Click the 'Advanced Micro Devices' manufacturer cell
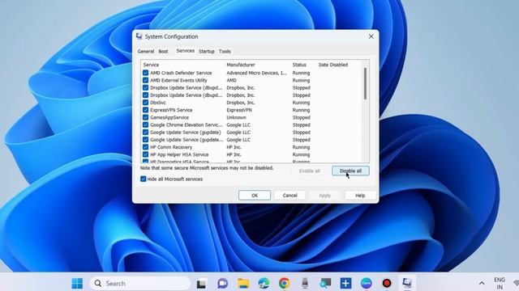 tap(256, 73)
